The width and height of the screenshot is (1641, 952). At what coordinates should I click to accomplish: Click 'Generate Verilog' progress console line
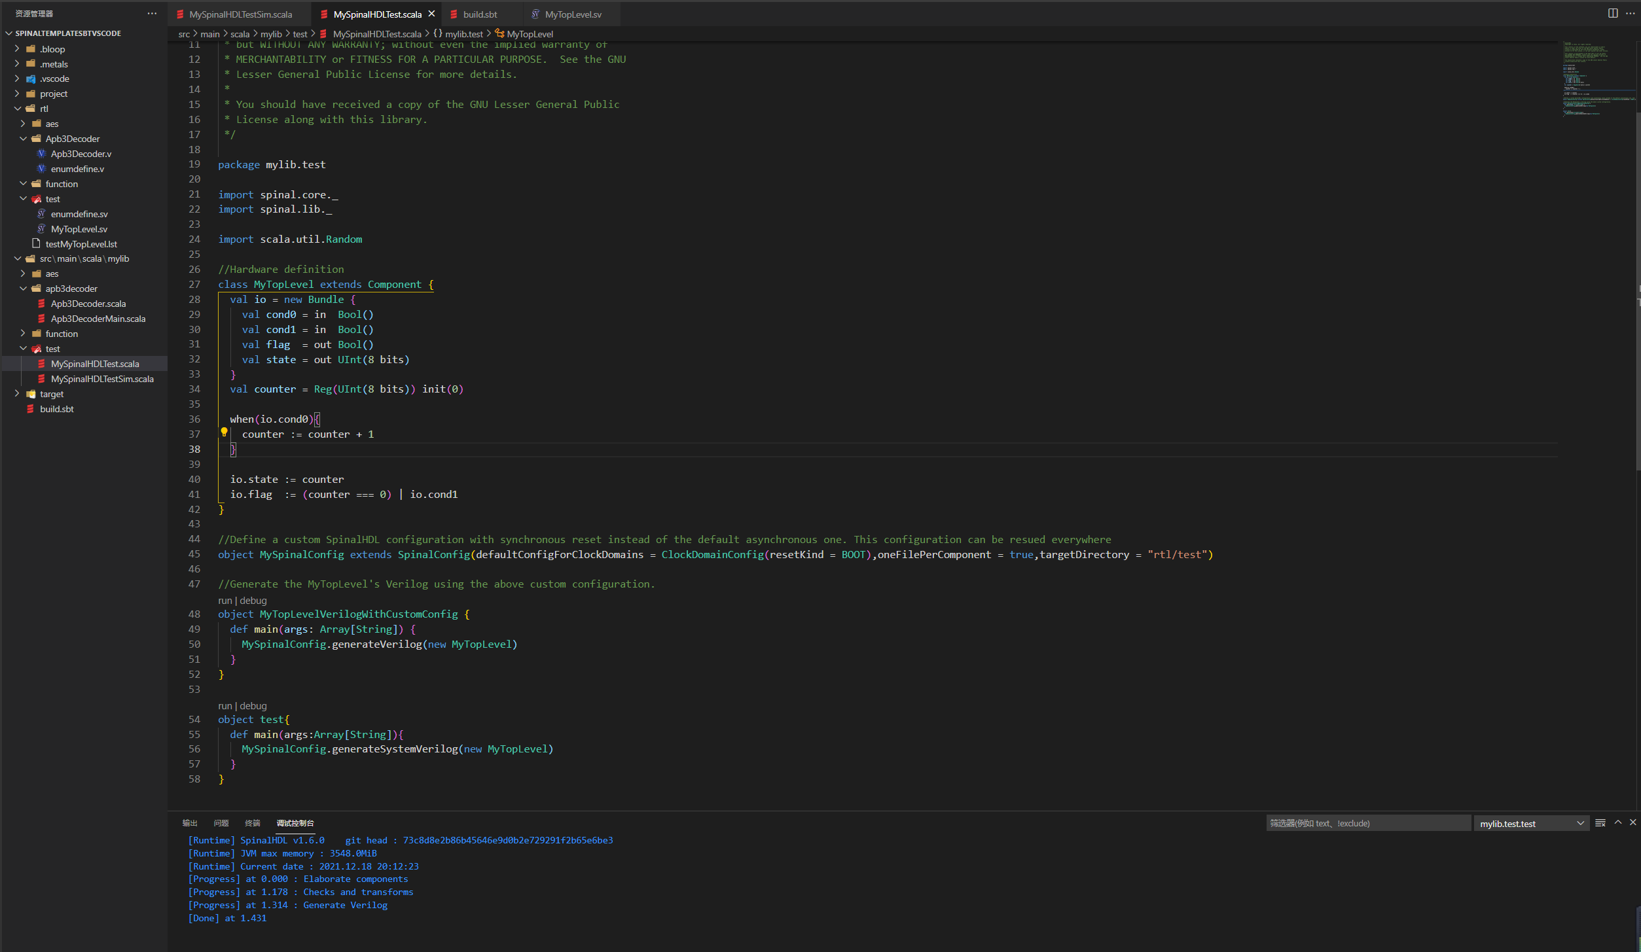pyautogui.click(x=288, y=905)
